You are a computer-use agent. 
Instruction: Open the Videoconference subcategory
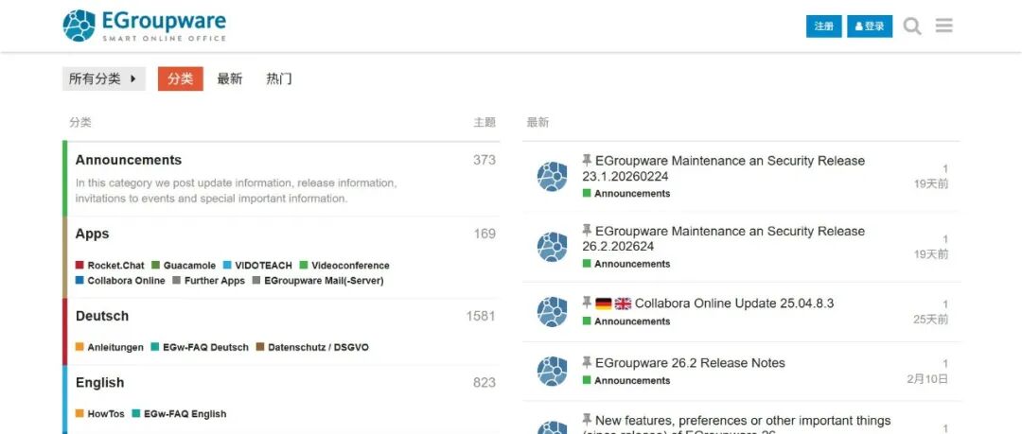click(344, 265)
